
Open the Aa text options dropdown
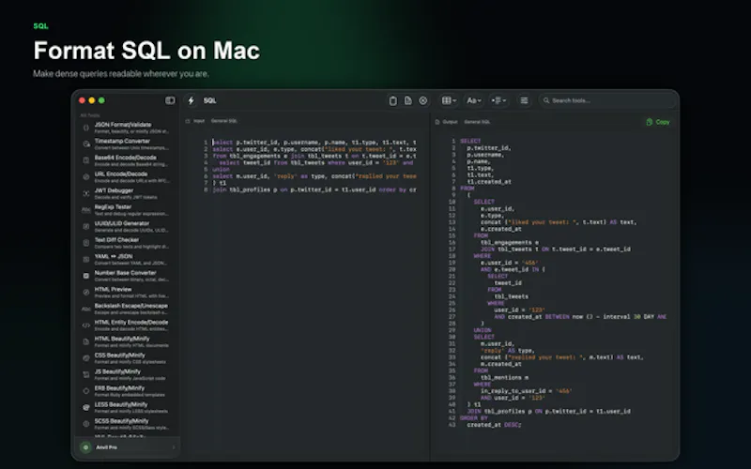pos(474,100)
